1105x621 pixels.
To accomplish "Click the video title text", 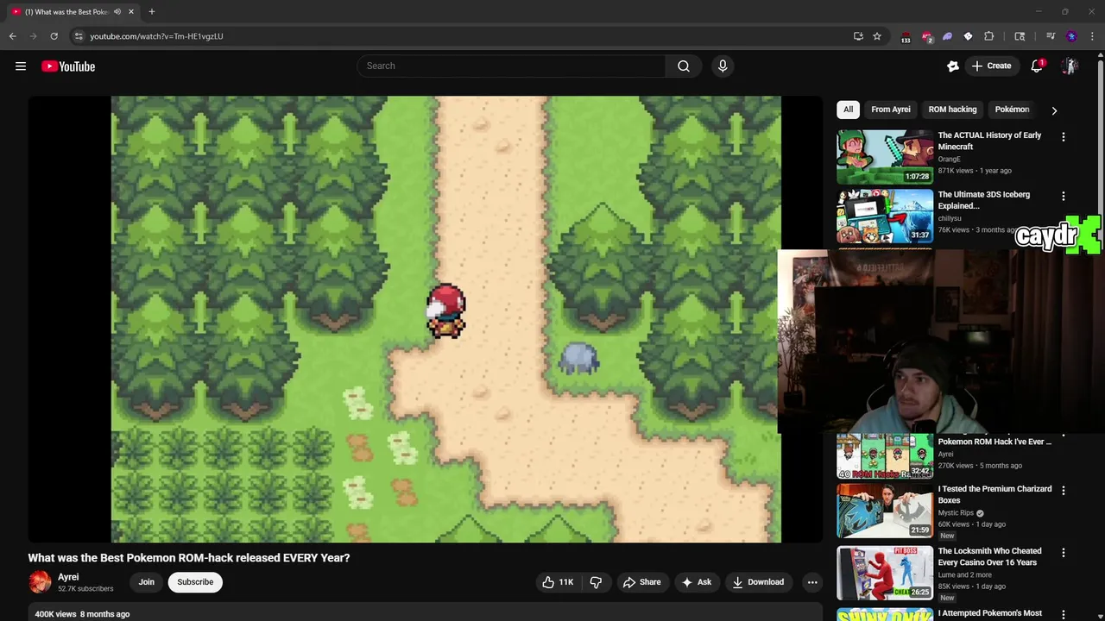I will pos(189,558).
